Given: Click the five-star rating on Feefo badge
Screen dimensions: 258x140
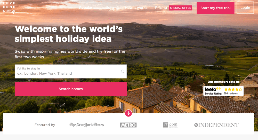Looking at the screenshot, I should (233, 89).
